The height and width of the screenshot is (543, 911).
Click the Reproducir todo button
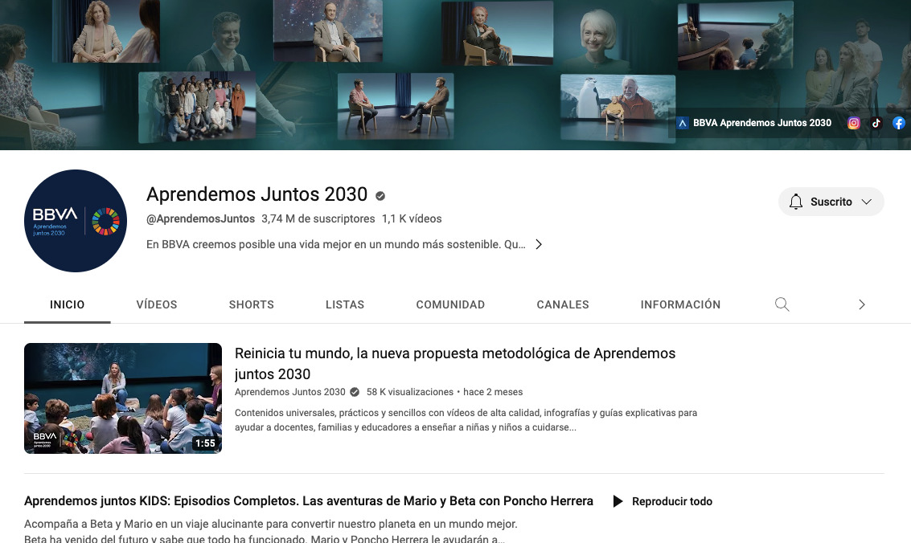pyautogui.click(x=671, y=500)
